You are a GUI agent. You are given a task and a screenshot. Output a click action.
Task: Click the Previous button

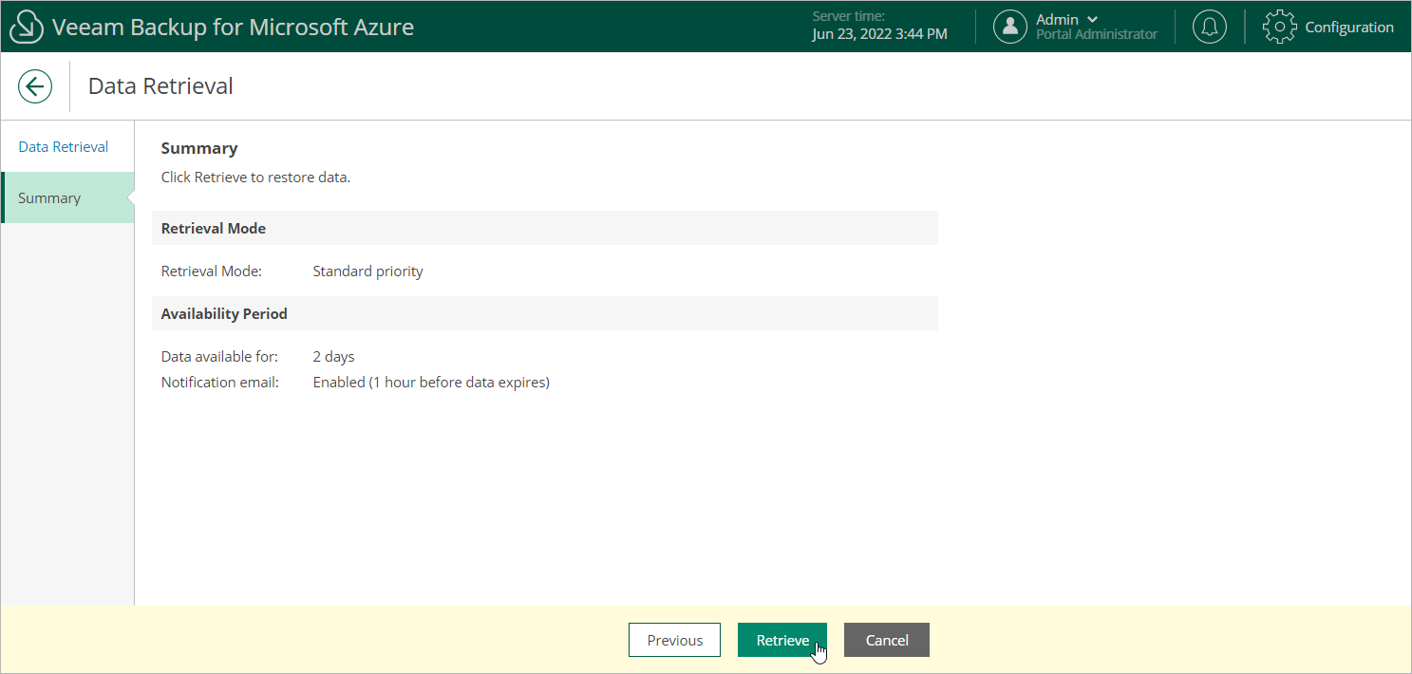click(x=675, y=640)
